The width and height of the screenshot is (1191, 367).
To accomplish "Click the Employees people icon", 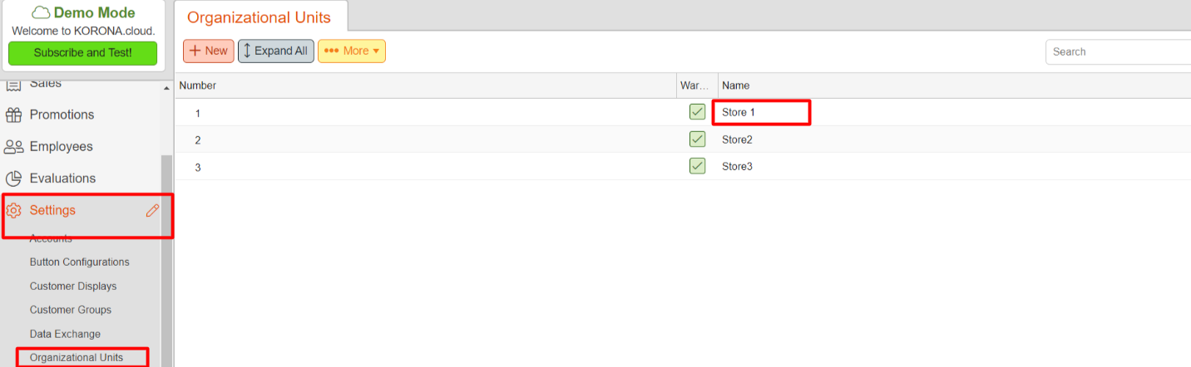I will click(13, 146).
